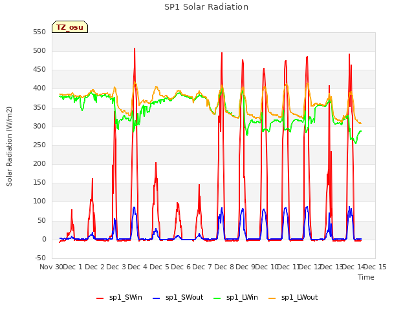The image size is (414, 310).
Task: Click the 550 y-axis tick label
Action: click(x=39, y=32)
